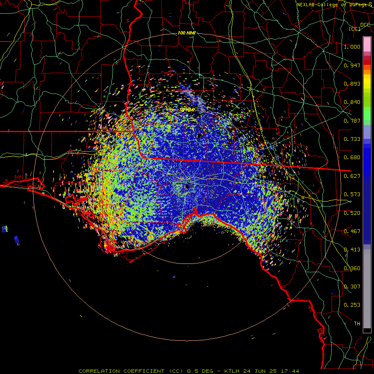Select the 0.467 legend value
The width and height of the screenshot is (374, 374).
tap(352, 231)
